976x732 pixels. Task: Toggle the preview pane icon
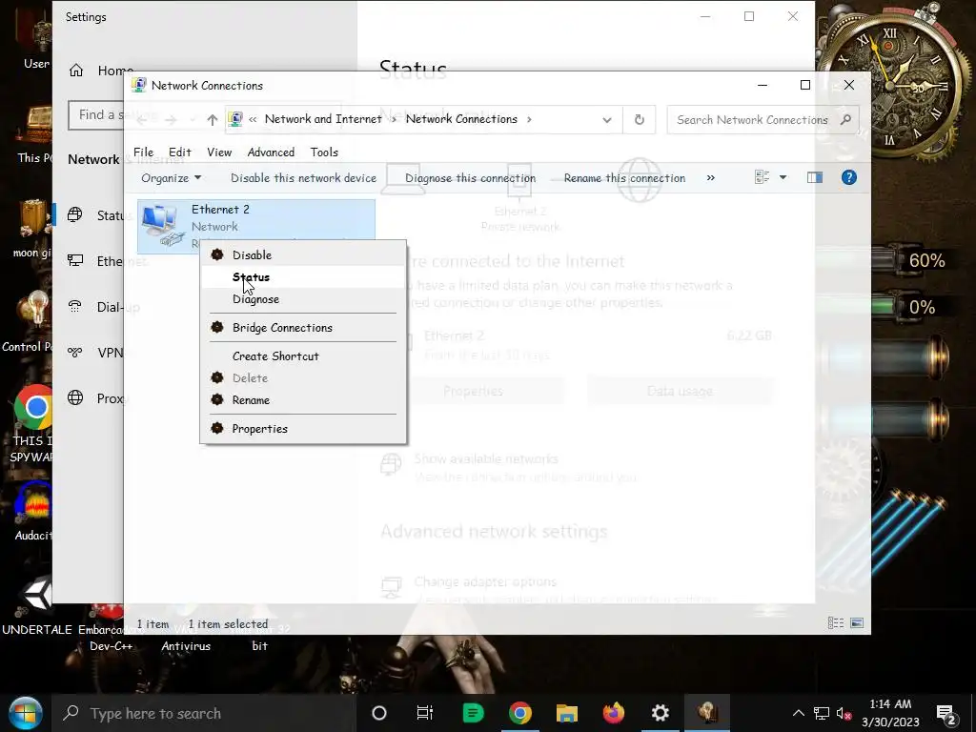815,177
